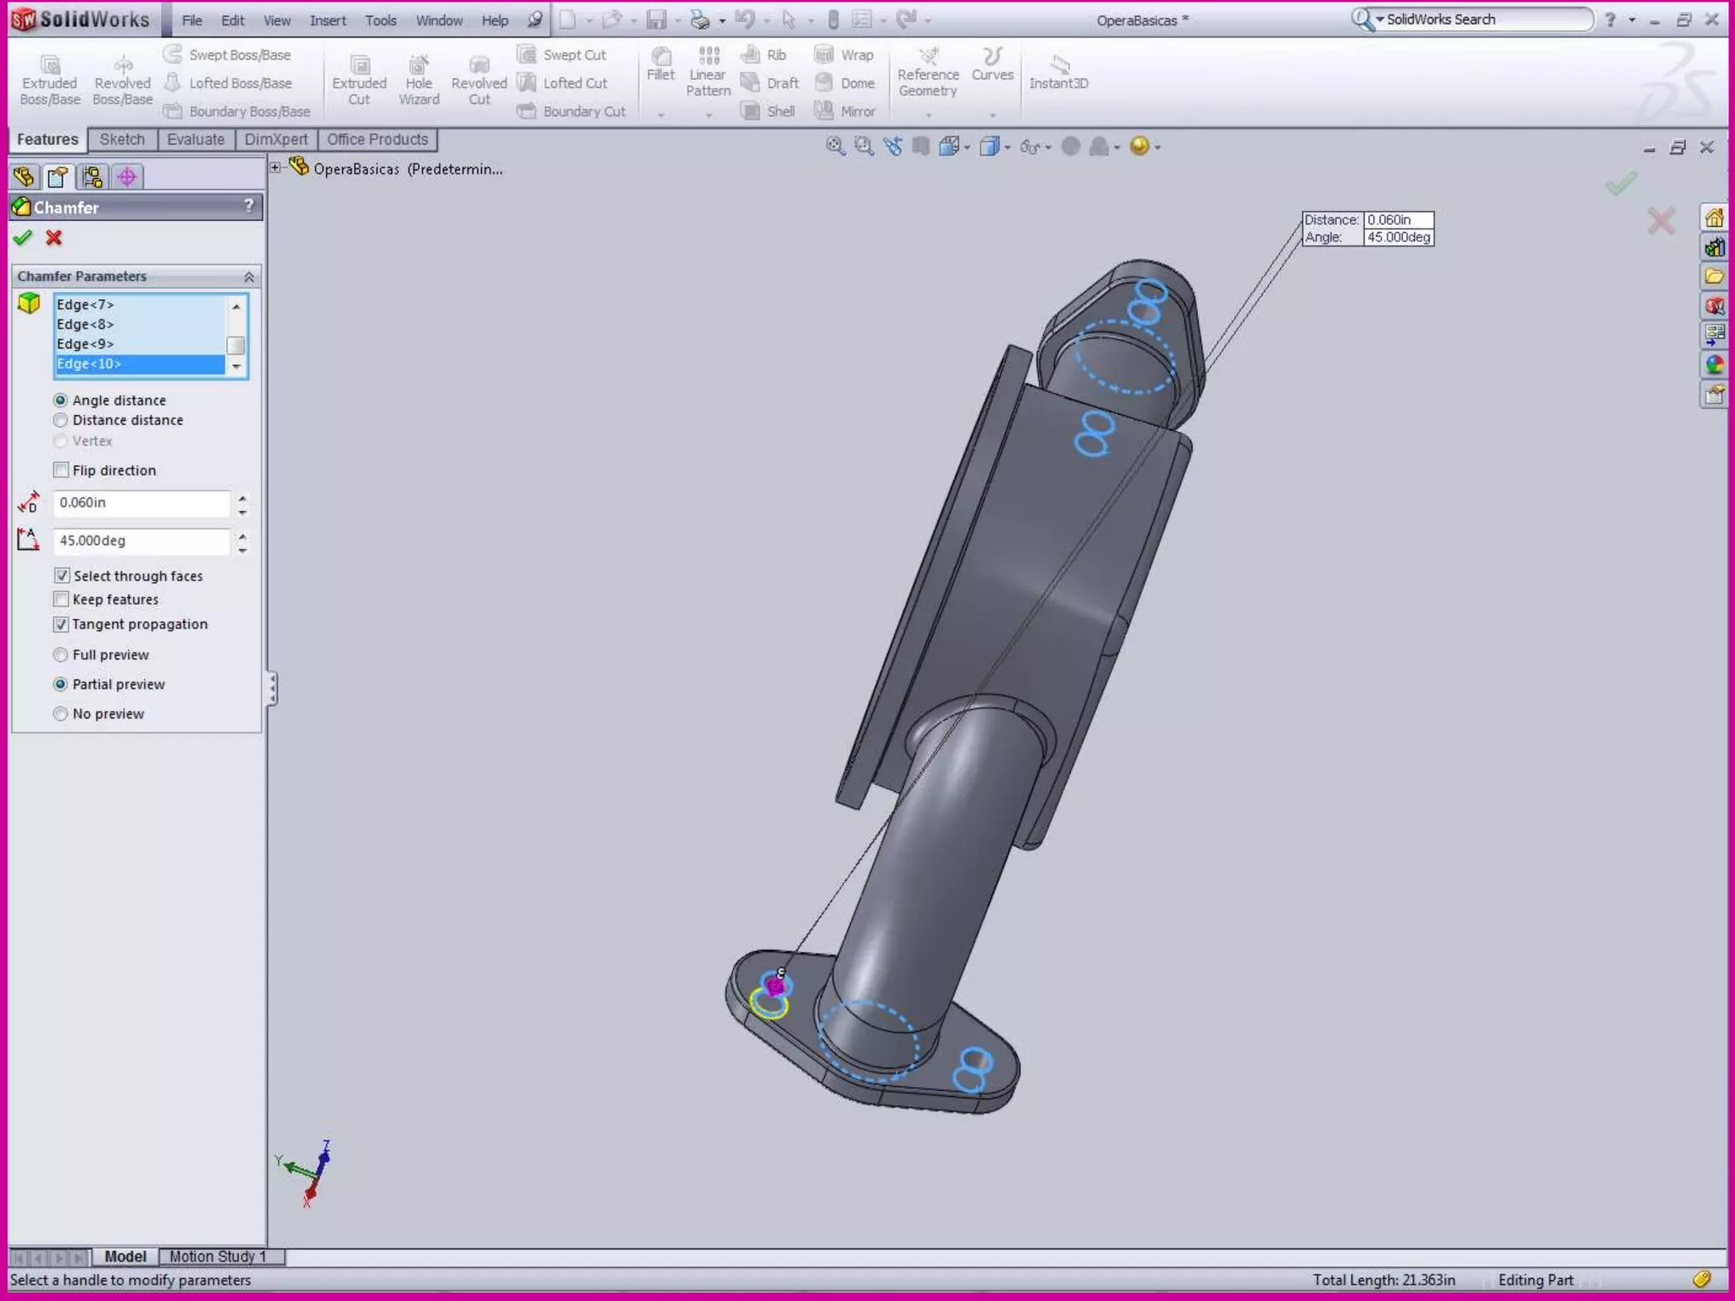The height and width of the screenshot is (1301, 1735).
Task: Choose the Full preview radio option
Action: (60, 655)
